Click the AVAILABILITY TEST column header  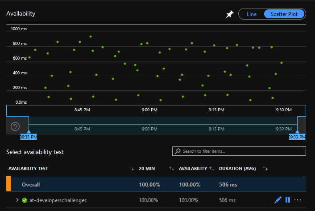click(28, 169)
